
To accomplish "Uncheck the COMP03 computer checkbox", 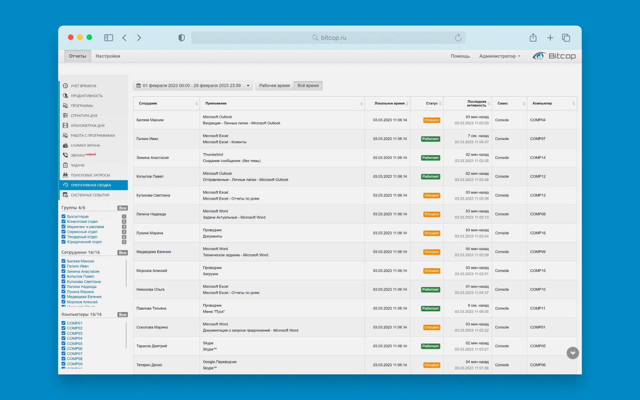I will click(64, 333).
